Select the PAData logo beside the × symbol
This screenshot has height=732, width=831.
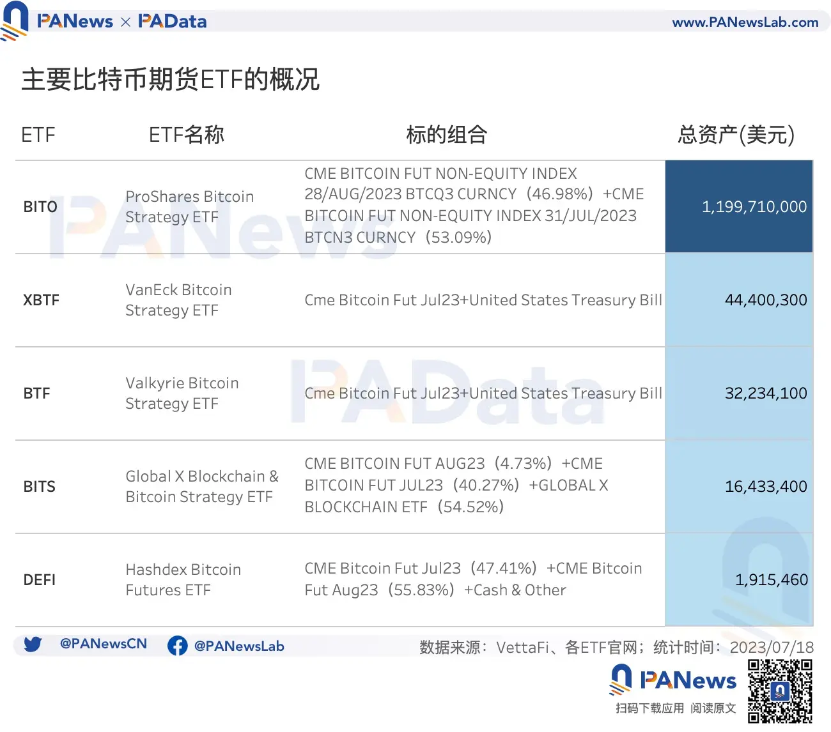(171, 20)
